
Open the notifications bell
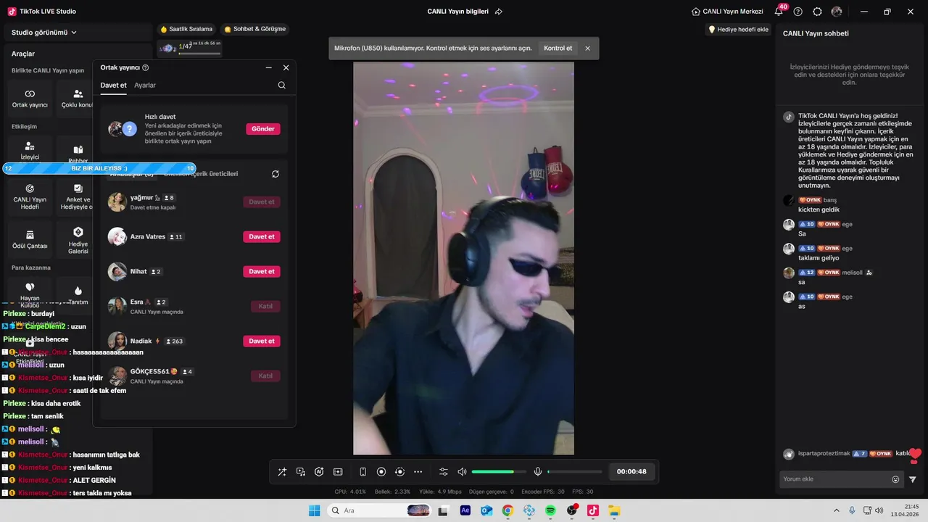(779, 12)
